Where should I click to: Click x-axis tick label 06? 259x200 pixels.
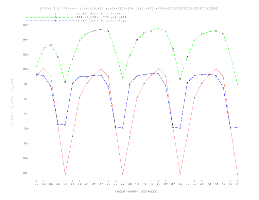pyautogui.click(x=51, y=184)
